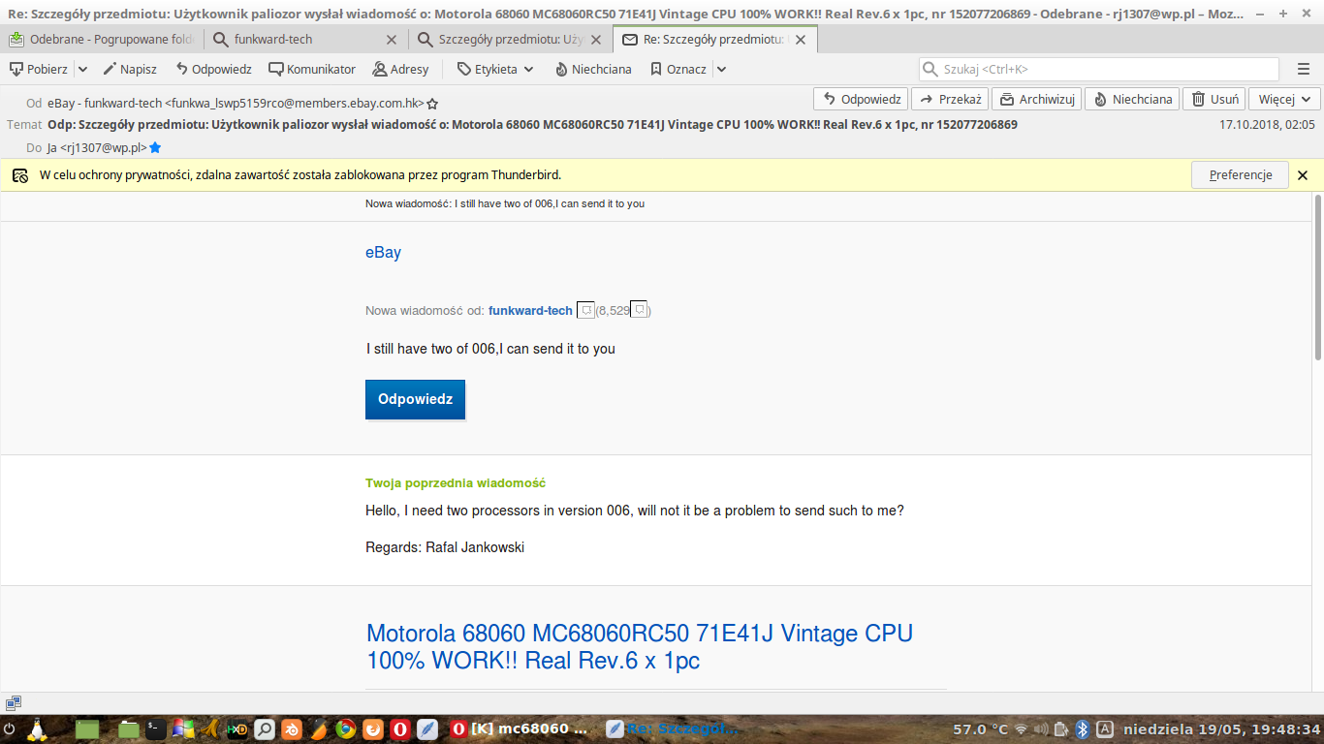Viewport: 1324px width, 744px height.
Task: Open the HxD hex editor taskbar icon
Action: [236, 729]
